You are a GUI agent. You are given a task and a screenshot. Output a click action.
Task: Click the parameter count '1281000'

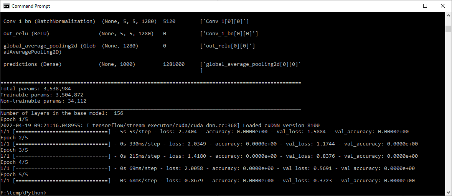click(174, 64)
